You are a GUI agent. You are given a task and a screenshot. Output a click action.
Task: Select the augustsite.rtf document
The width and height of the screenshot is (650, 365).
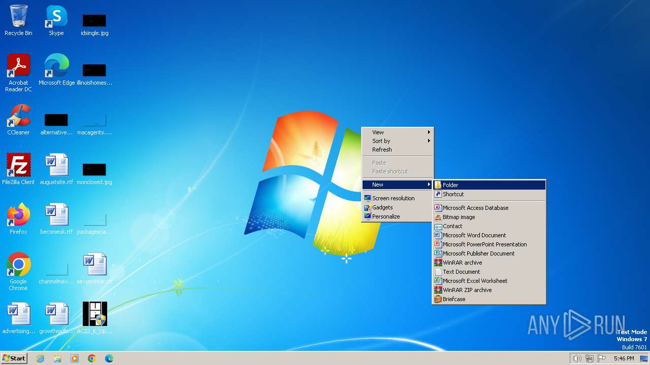56,169
